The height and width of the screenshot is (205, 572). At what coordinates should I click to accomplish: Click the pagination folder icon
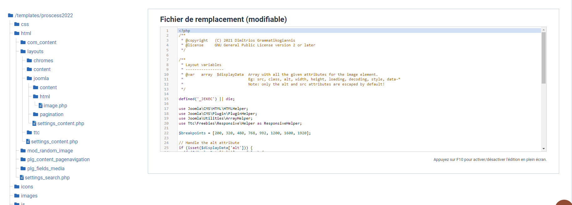[36, 114]
